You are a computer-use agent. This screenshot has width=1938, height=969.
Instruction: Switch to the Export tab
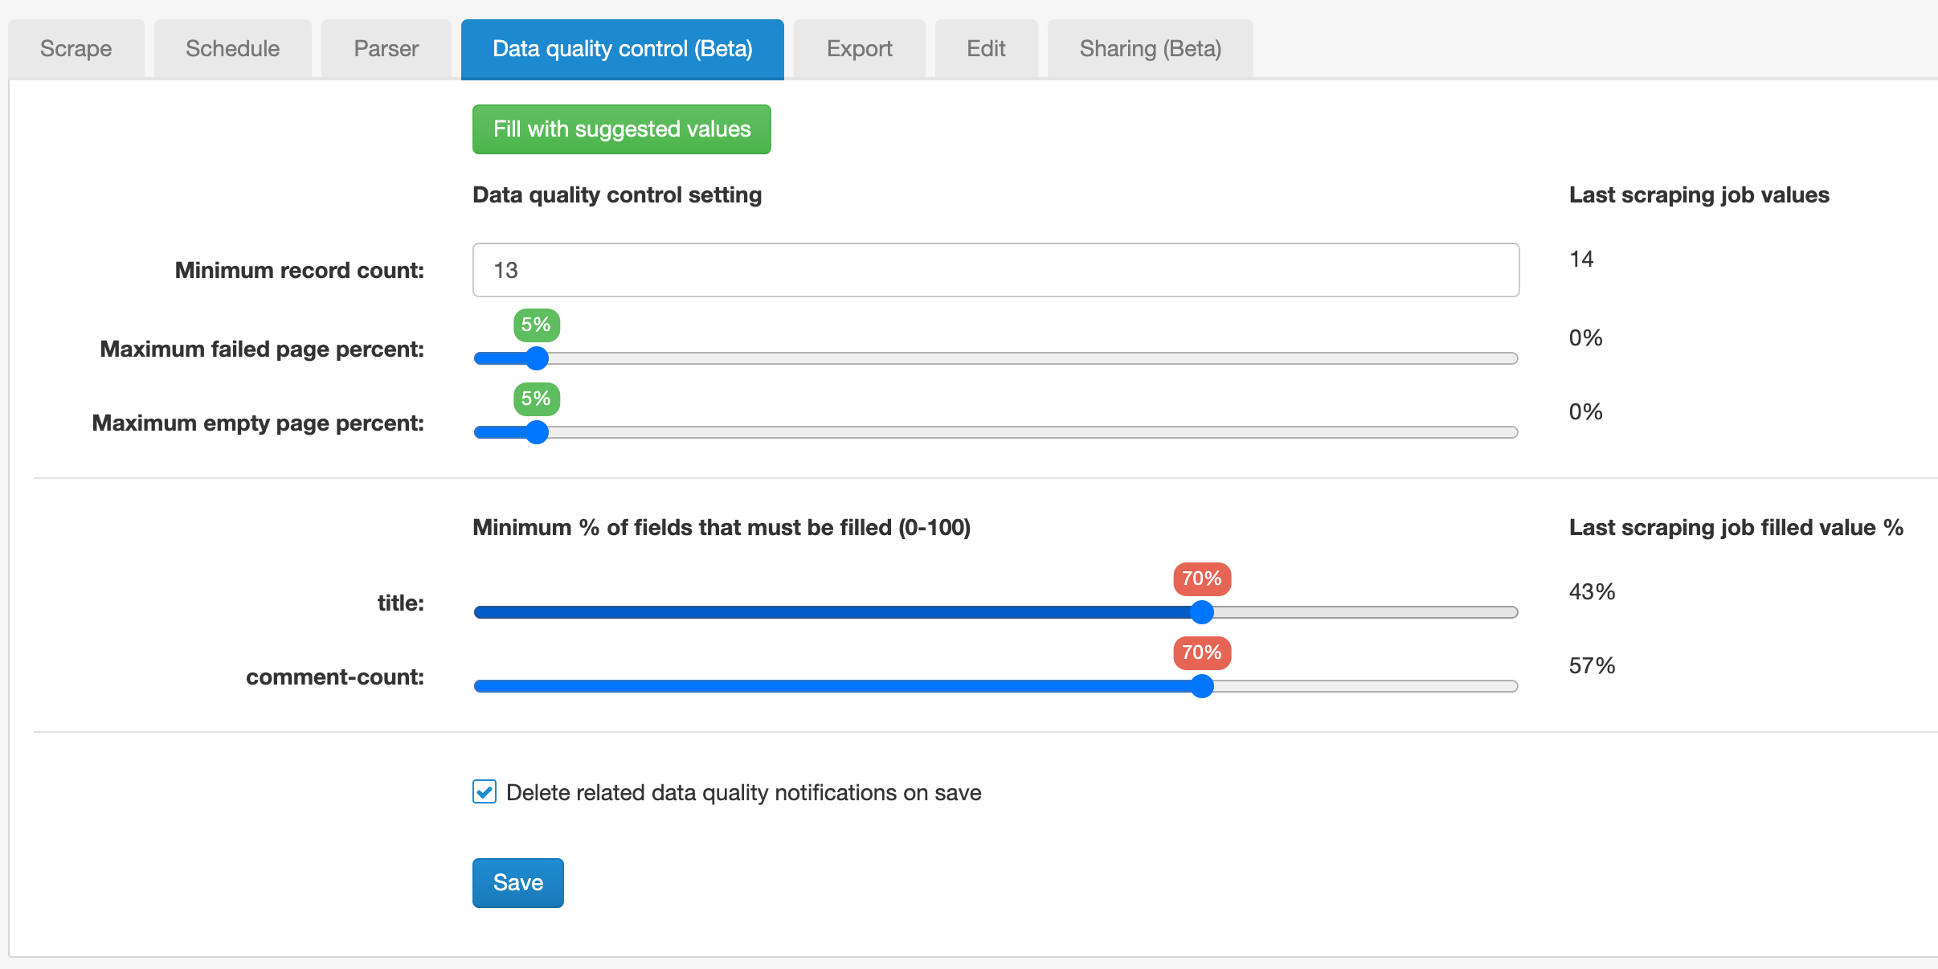[x=858, y=48]
